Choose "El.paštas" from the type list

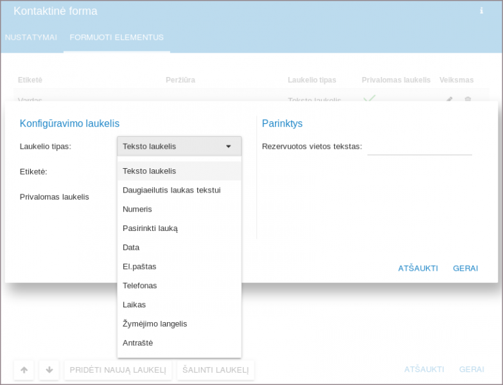pyautogui.click(x=139, y=266)
